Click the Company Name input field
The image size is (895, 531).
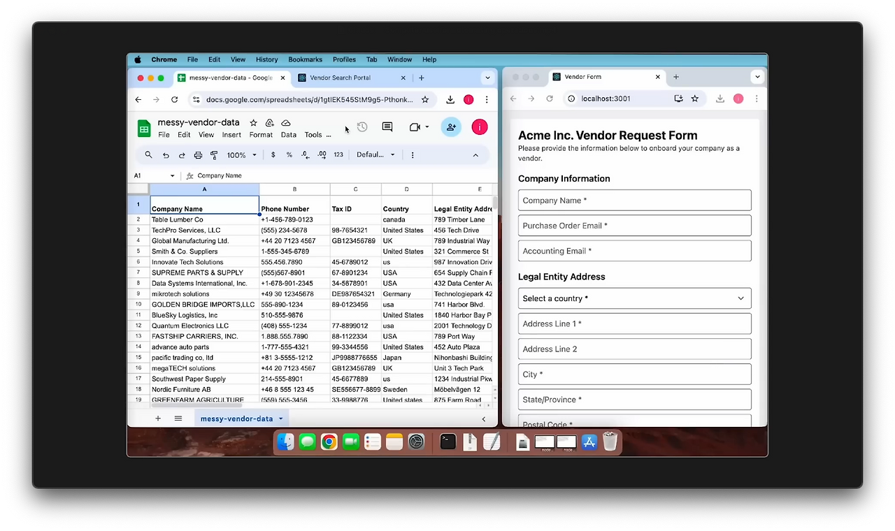click(635, 201)
